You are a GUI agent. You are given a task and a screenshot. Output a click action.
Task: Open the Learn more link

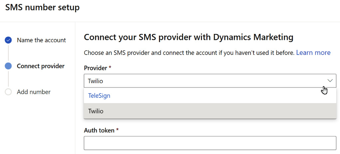[x=313, y=53]
